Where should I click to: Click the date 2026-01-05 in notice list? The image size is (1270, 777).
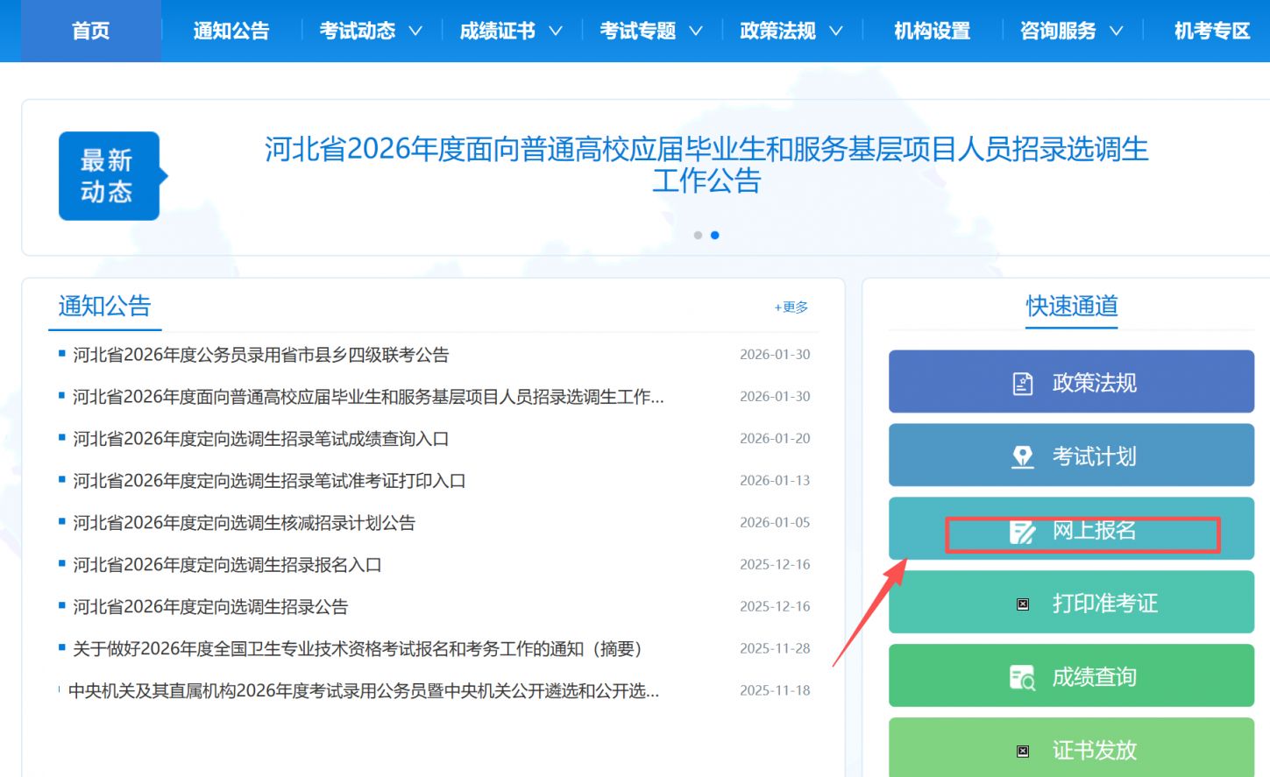[775, 523]
